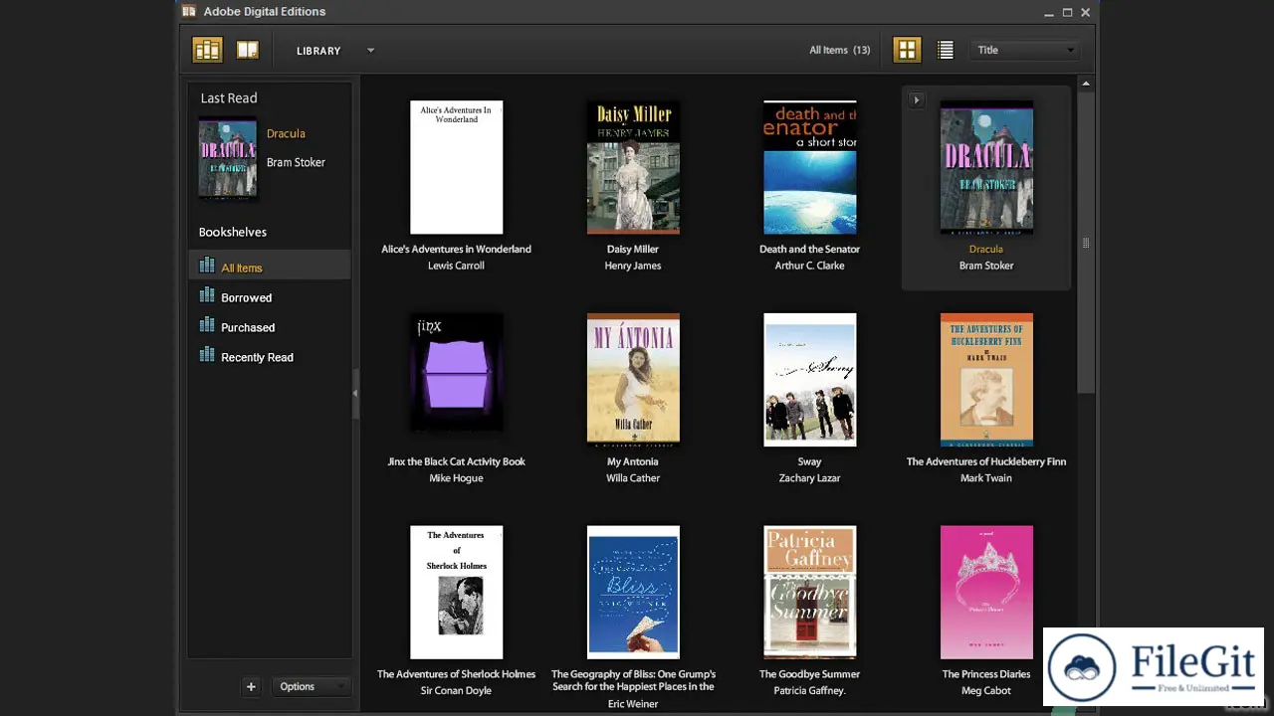1274x716 pixels.
Task: Select Purchased bookshelf
Action: [270, 327]
